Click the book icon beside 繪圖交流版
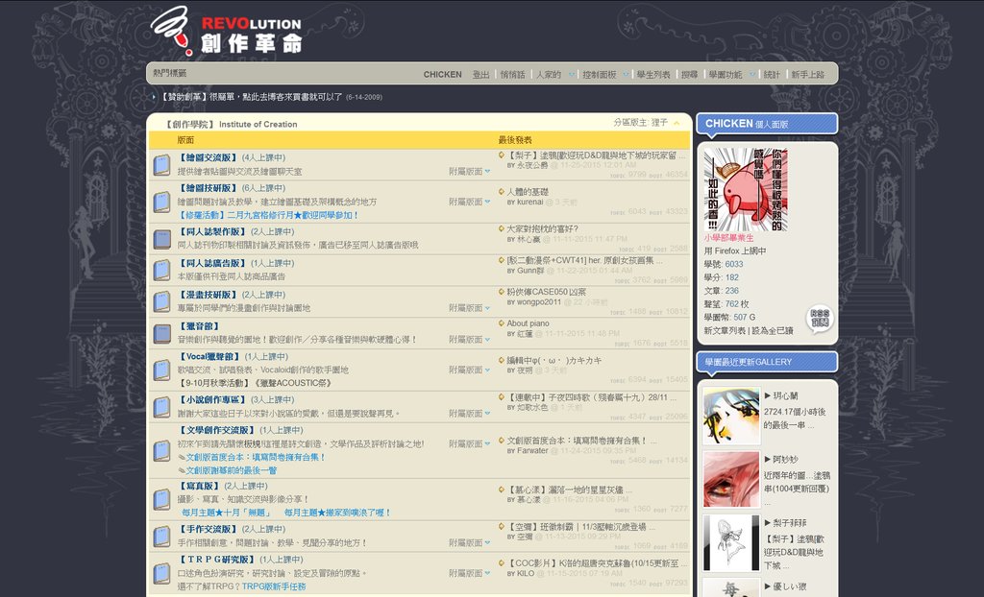Image resolution: width=984 pixels, height=597 pixels. [161, 165]
